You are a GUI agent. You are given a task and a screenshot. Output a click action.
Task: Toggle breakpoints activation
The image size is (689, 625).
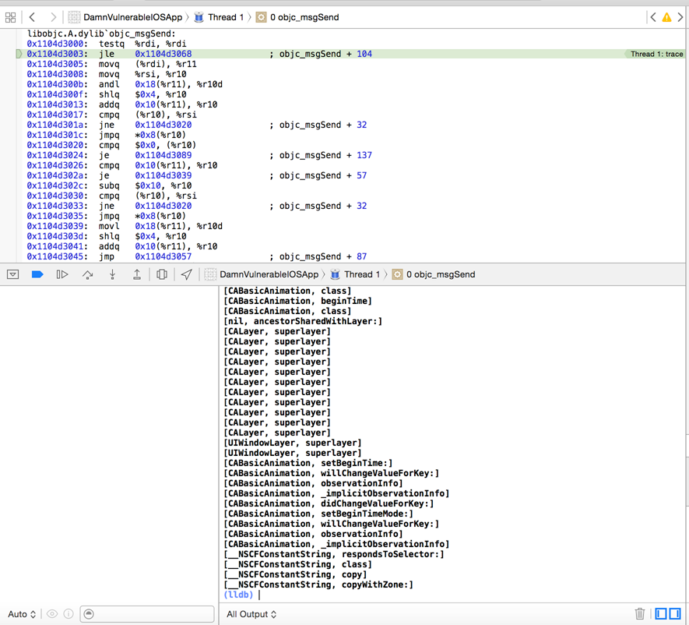pyautogui.click(x=37, y=274)
